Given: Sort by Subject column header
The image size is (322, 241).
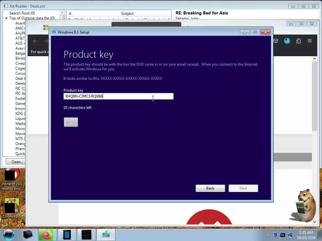Looking at the screenshot, I should [127, 13].
